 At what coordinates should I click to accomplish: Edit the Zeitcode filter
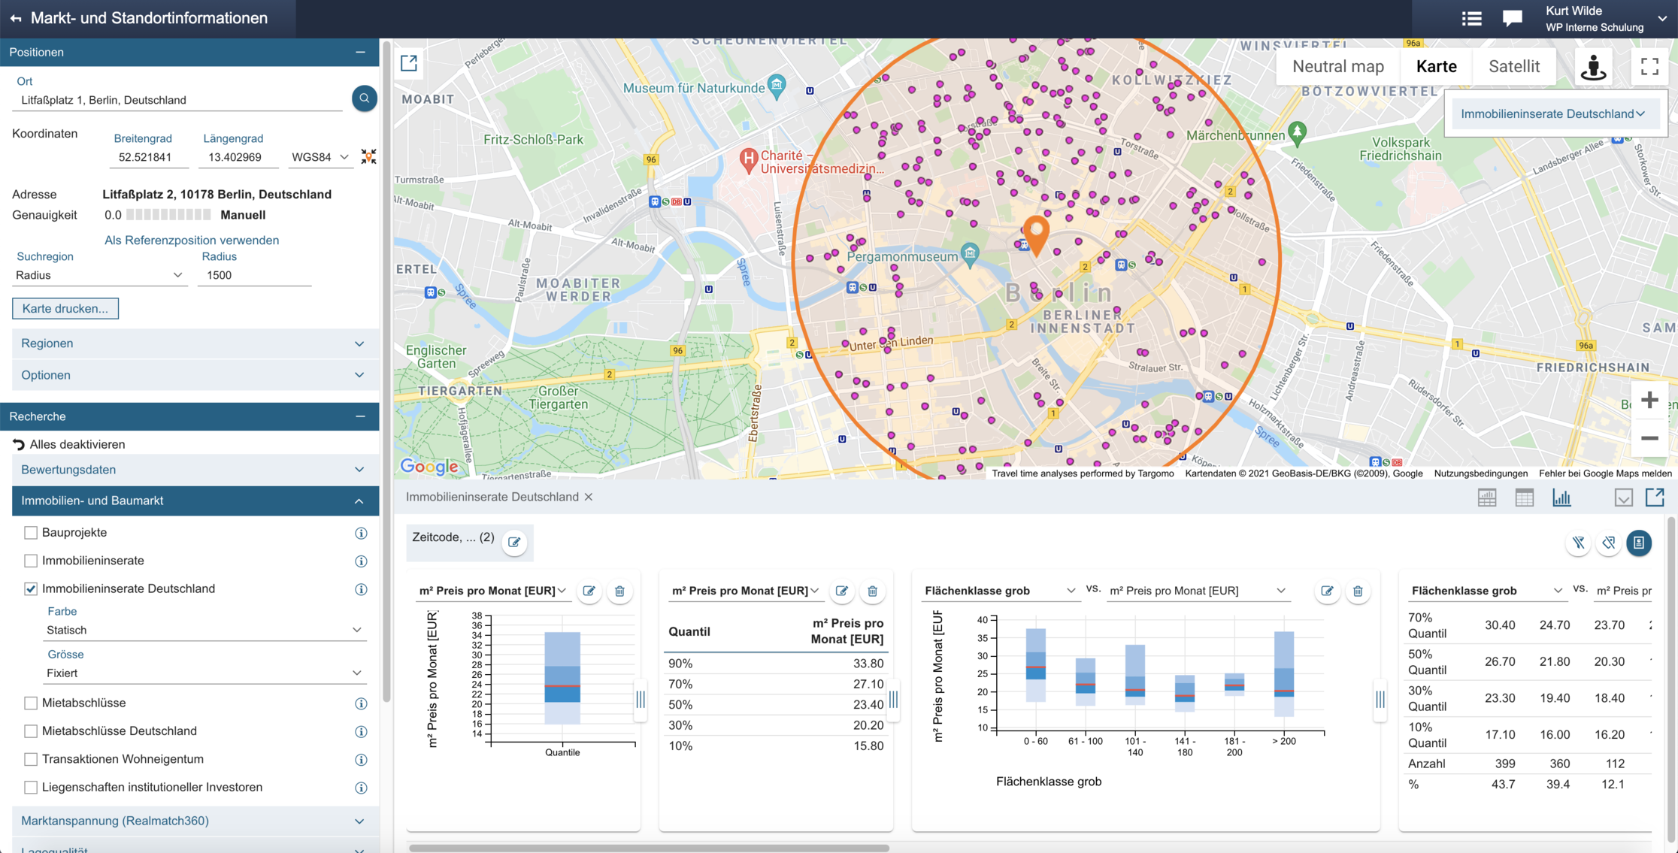click(x=514, y=542)
